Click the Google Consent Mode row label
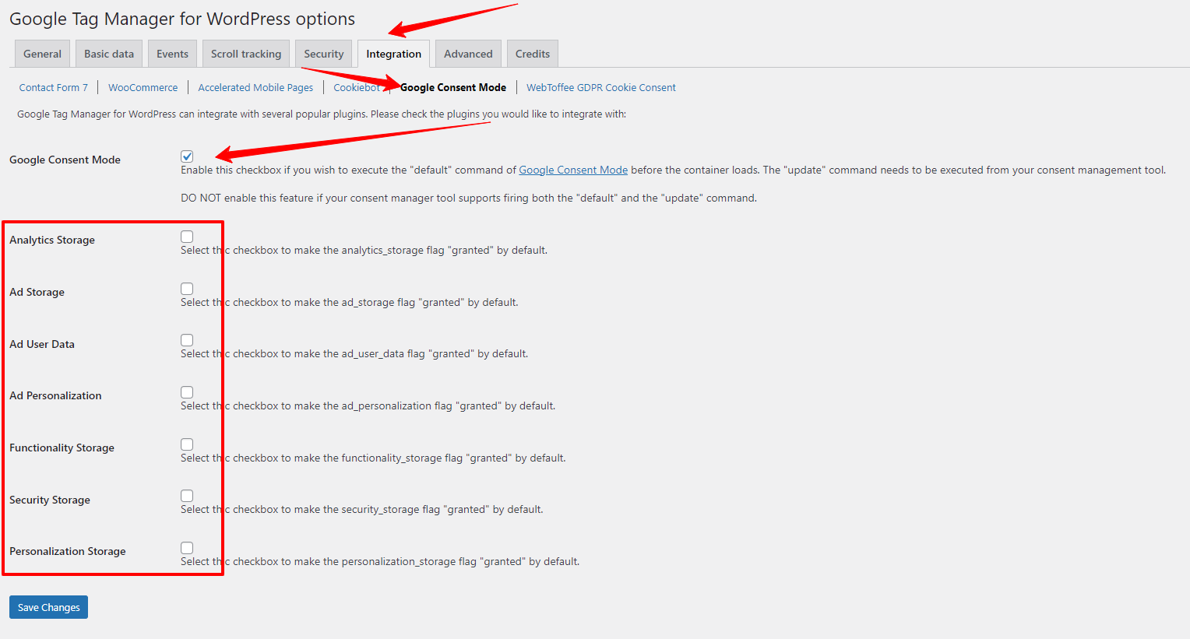This screenshot has width=1190, height=639. [65, 160]
